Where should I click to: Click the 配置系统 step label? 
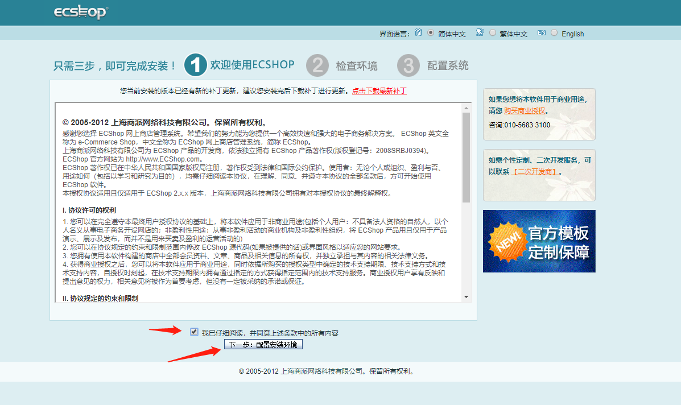click(x=448, y=65)
